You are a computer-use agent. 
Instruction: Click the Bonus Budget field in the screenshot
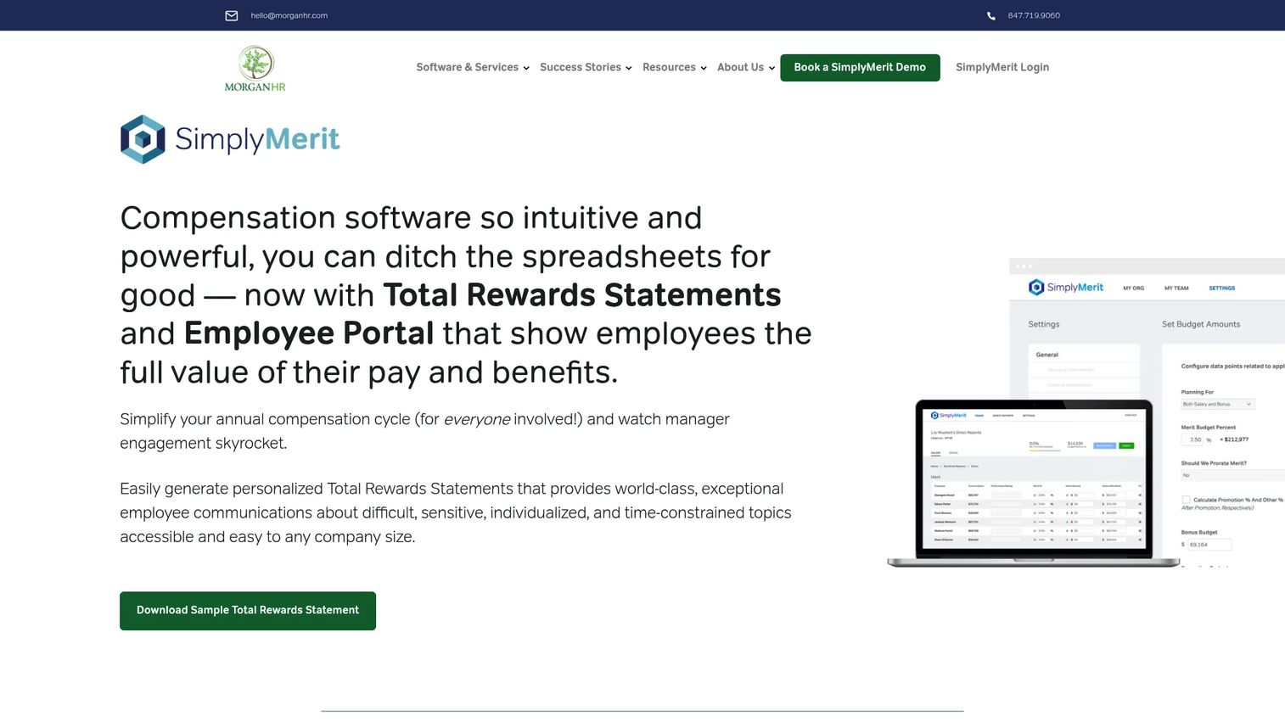click(1209, 545)
